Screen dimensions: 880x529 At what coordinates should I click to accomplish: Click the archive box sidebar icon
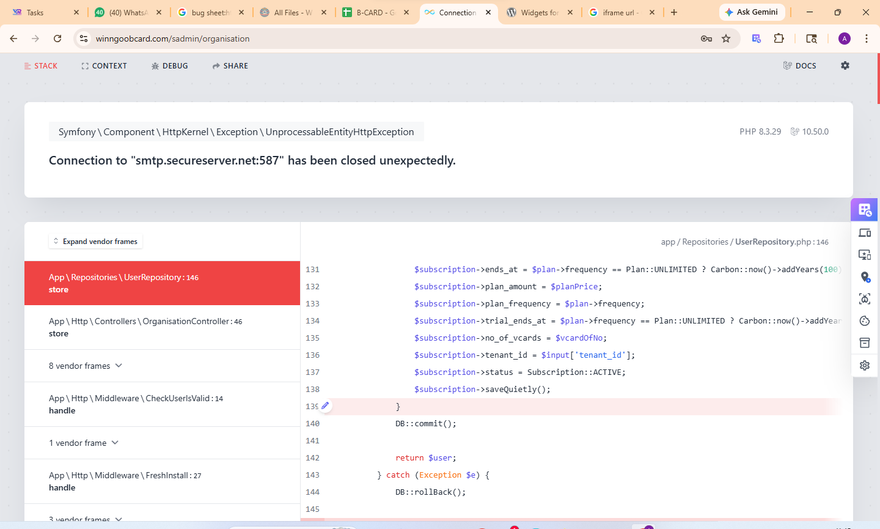[x=865, y=343]
